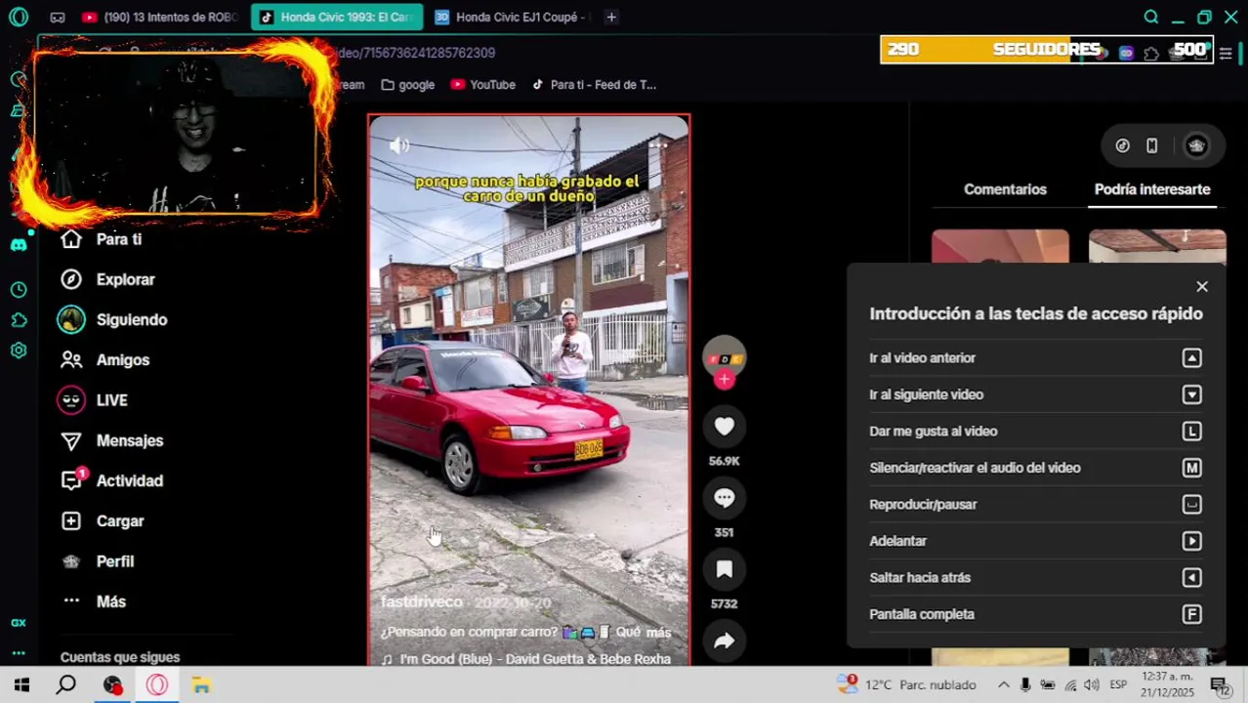1248x703 pixels.
Task: Open history clock icon in sidebar
Action: (18, 290)
